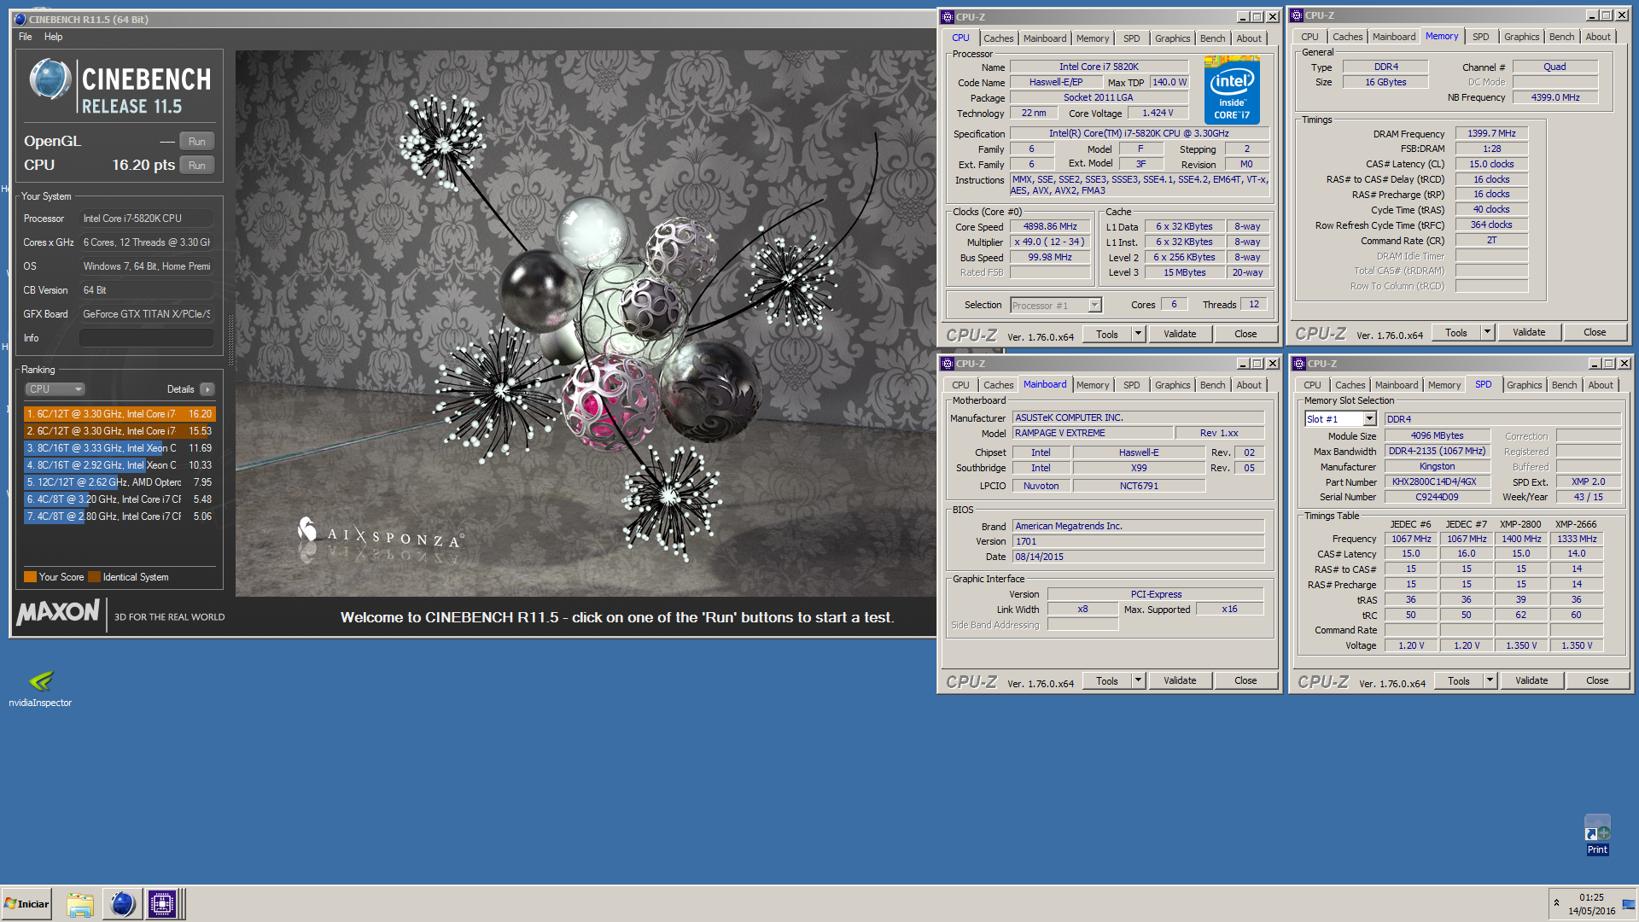
Task: Open the Help menu in Cinebench
Action: coord(53,37)
